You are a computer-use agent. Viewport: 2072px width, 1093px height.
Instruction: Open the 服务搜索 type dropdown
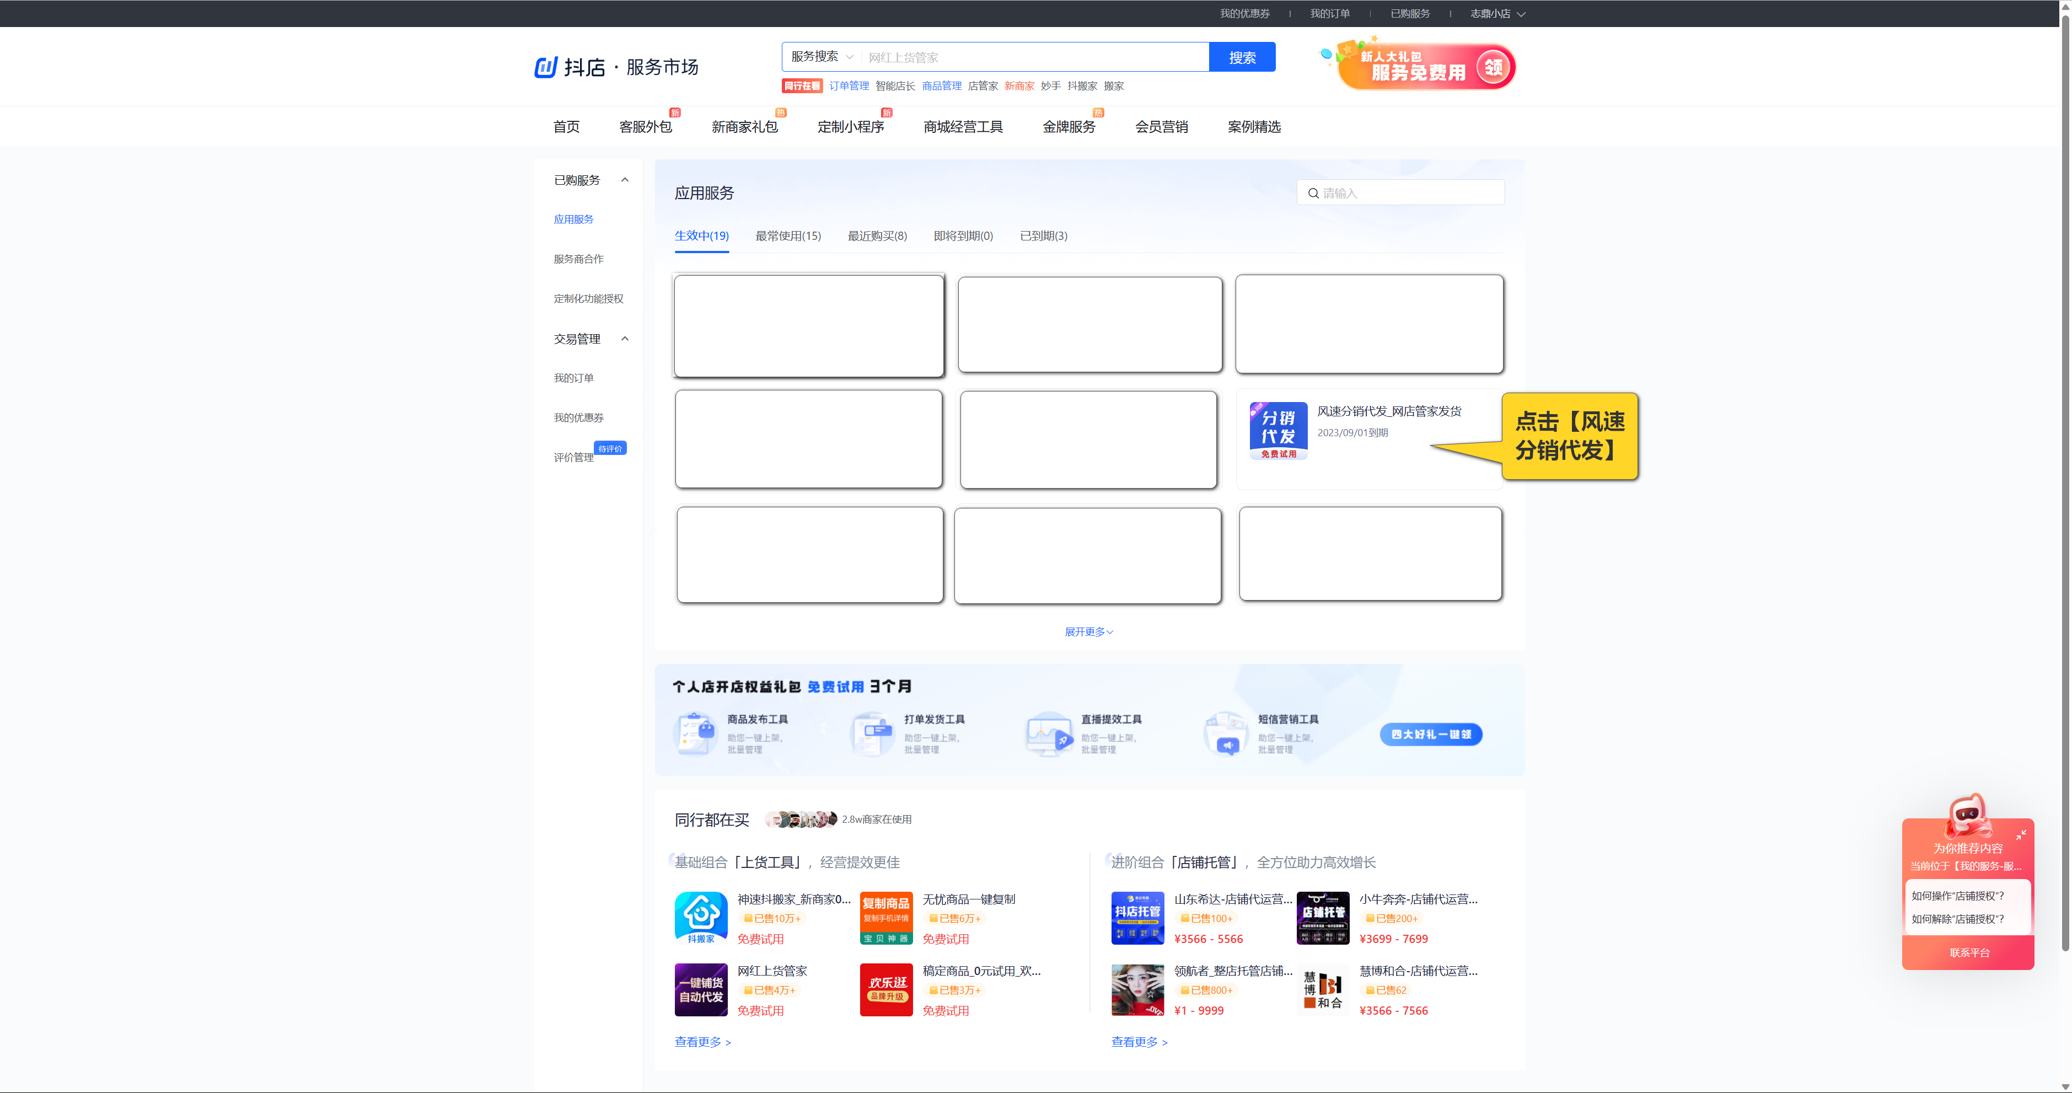click(x=821, y=57)
